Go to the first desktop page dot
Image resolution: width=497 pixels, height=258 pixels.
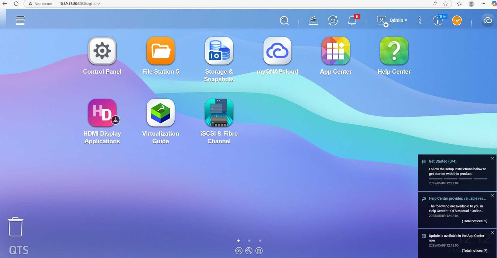[x=239, y=240]
